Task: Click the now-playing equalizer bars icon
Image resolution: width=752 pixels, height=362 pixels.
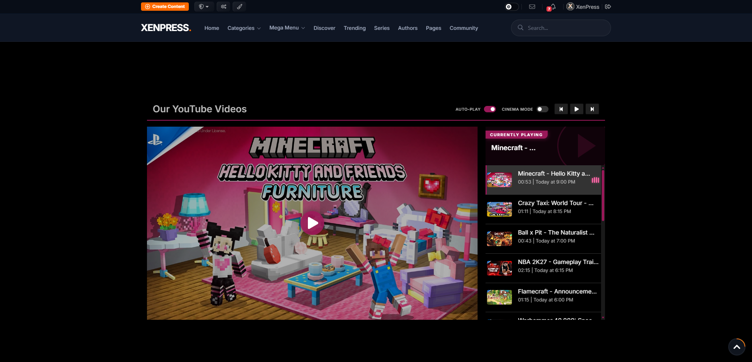Action: click(x=595, y=180)
